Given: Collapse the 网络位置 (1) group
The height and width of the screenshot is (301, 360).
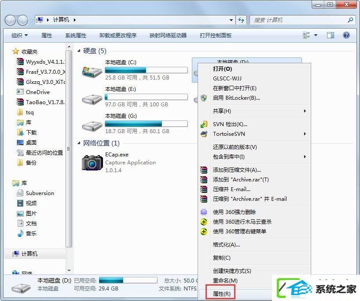Looking at the screenshot, I should click(79, 143).
